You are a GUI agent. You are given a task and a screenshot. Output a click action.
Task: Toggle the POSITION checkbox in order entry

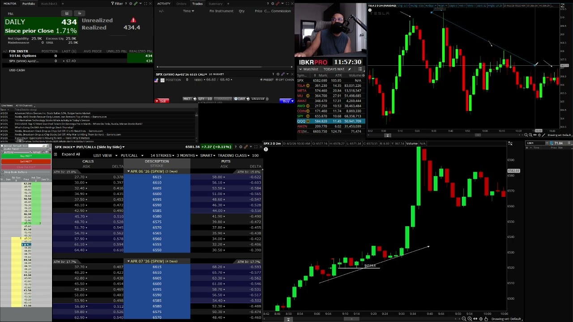(162, 80)
